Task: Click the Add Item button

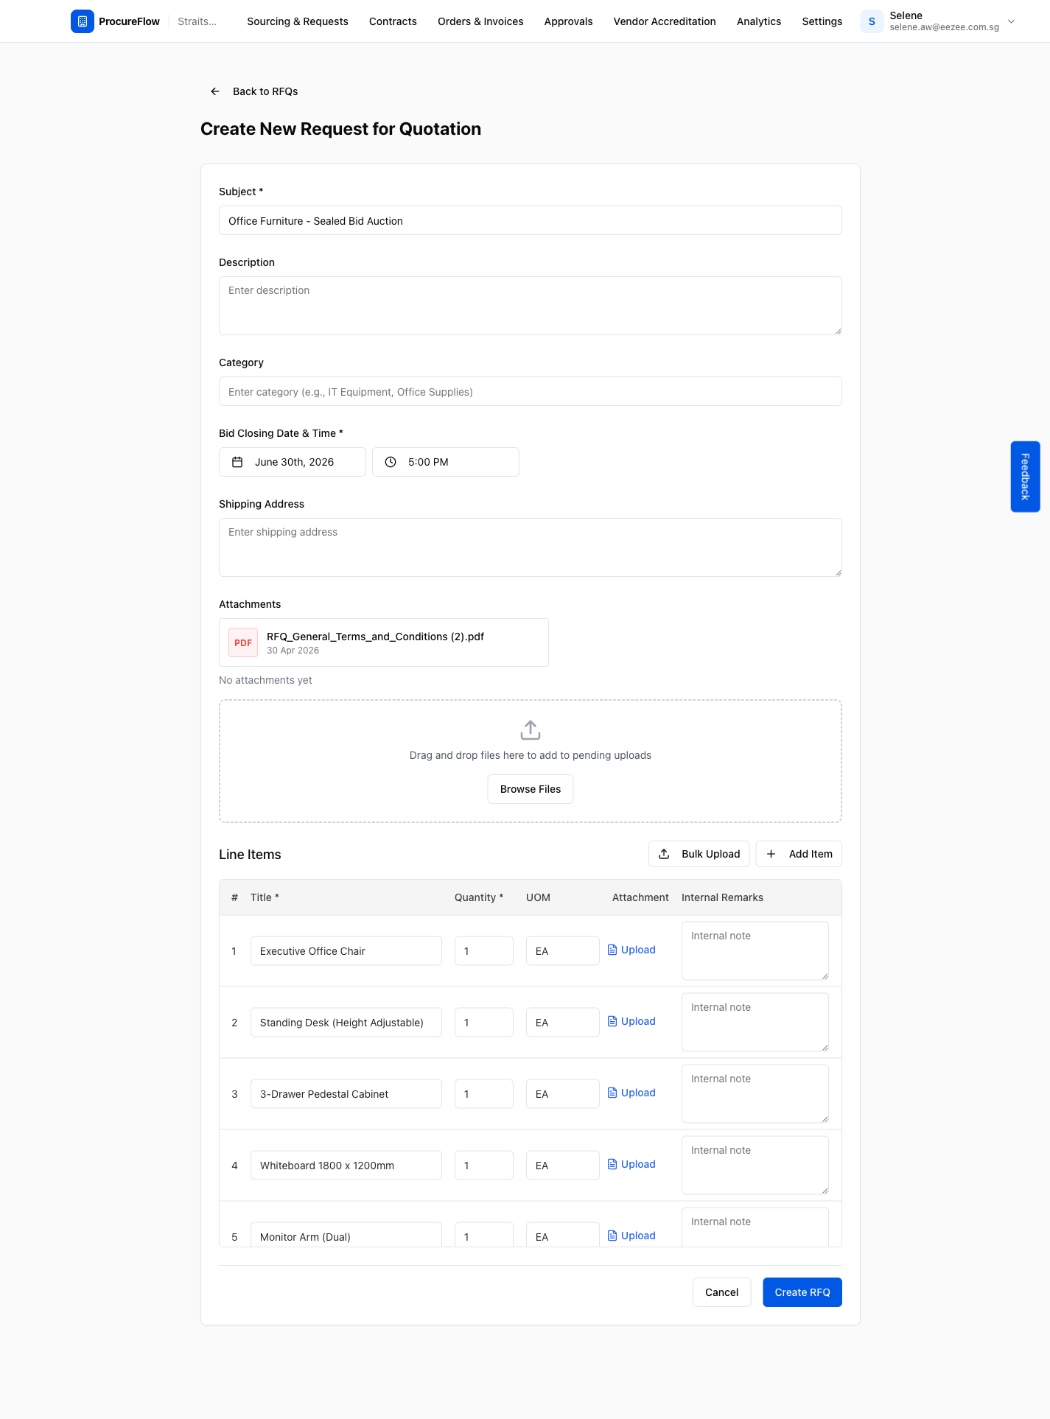Action: point(799,854)
